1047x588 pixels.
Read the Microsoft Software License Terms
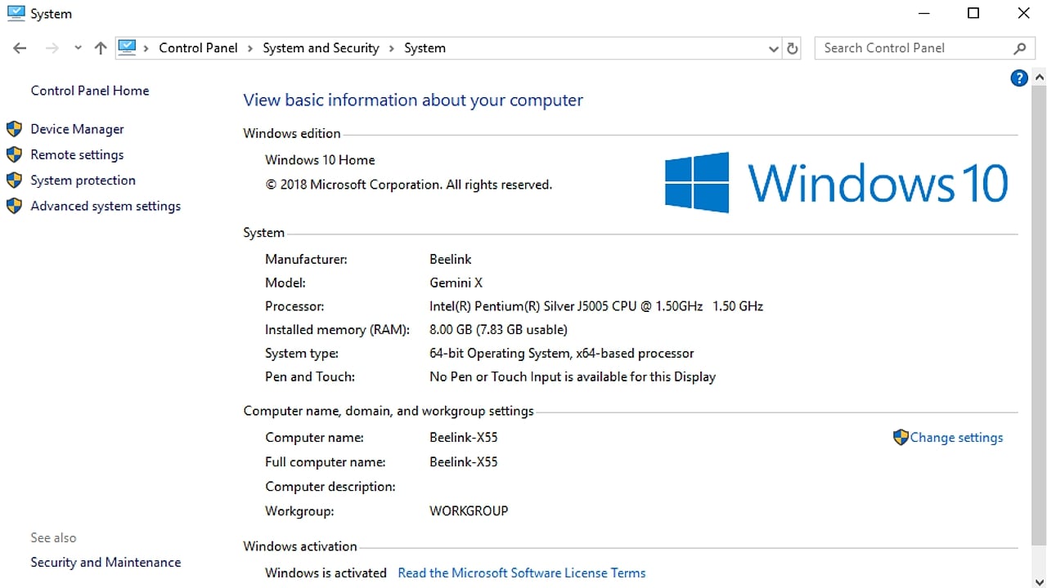click(x=521, y=573)
